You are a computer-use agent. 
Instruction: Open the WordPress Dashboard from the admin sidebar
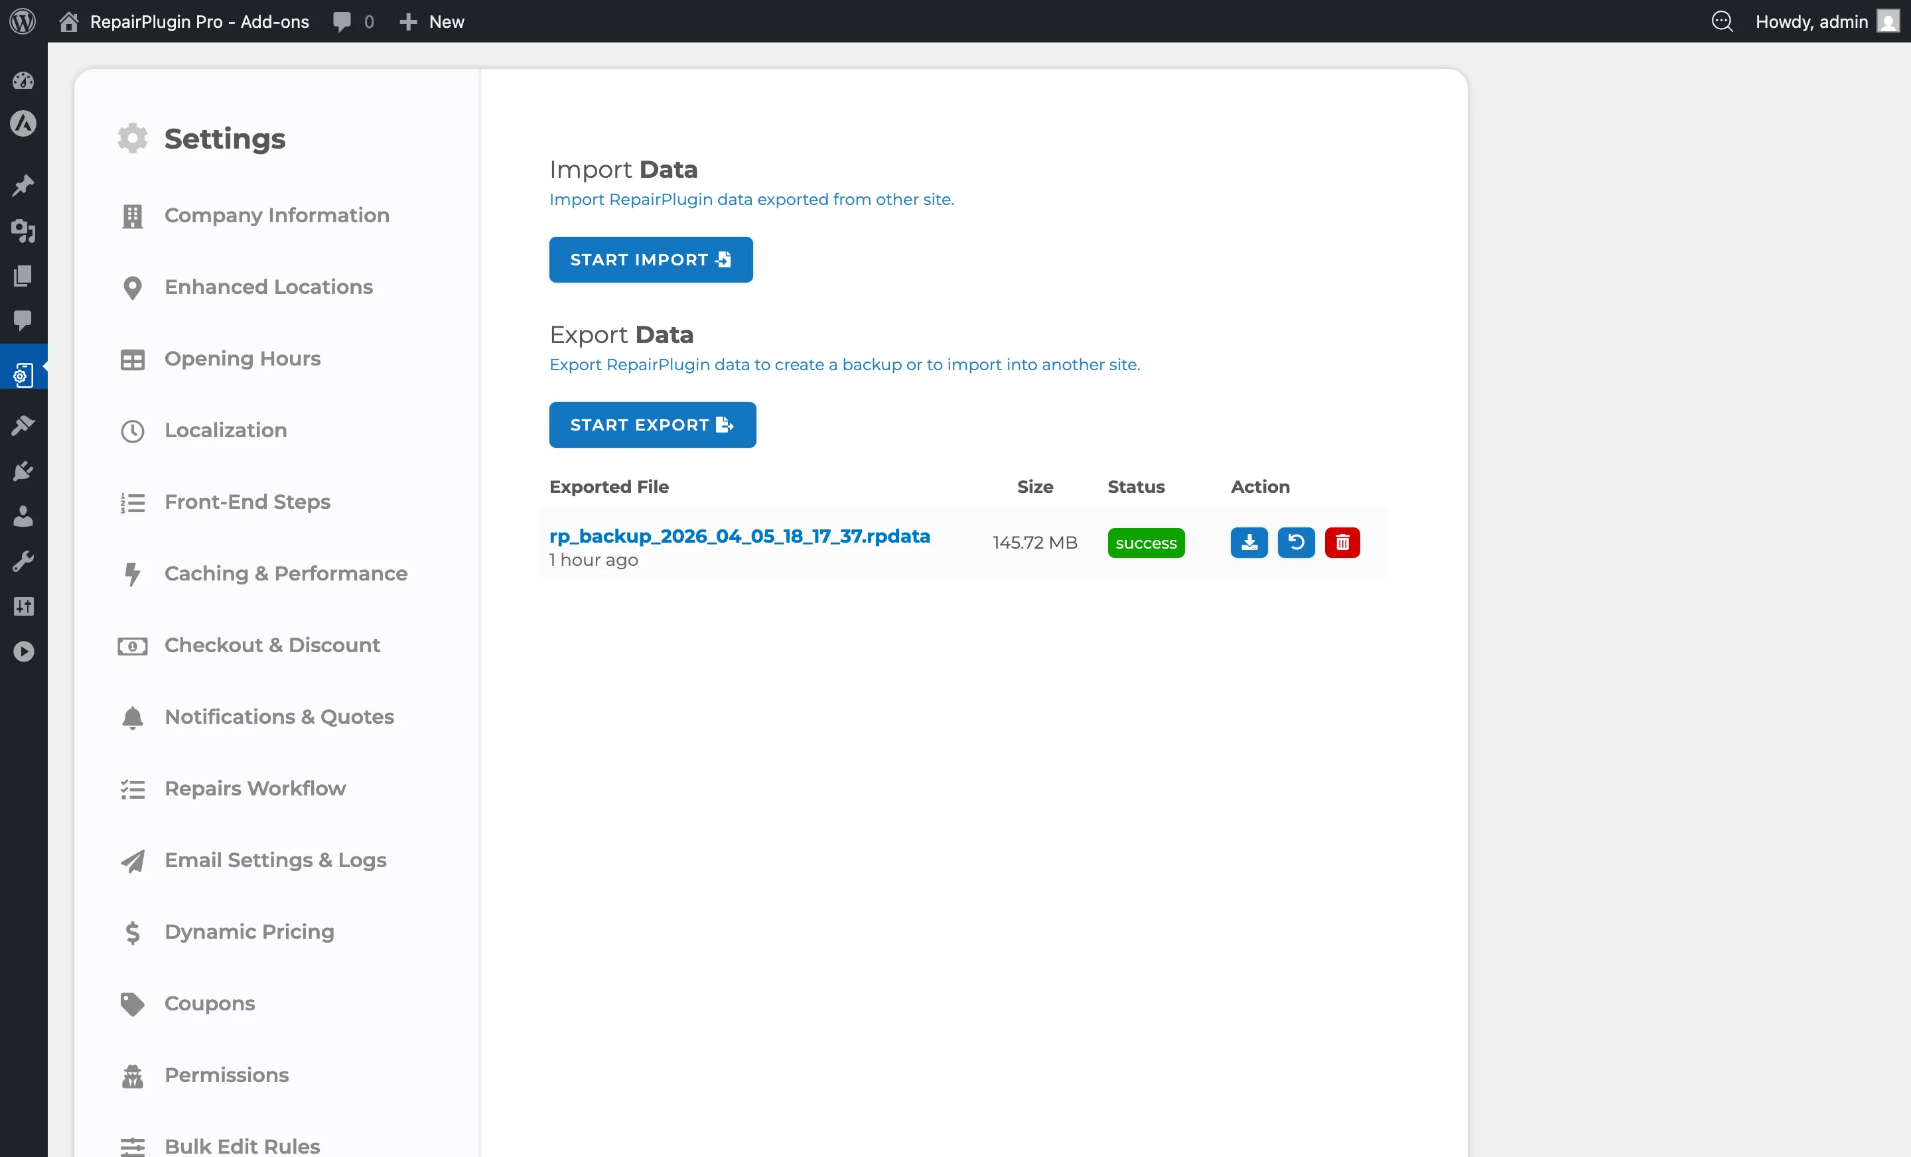23,82
